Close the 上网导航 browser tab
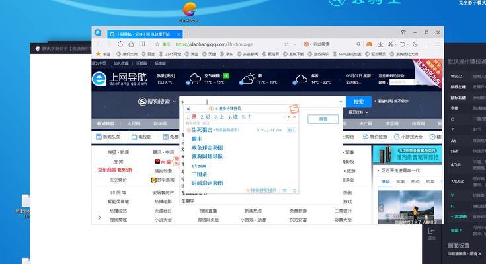This screenshot has width=486, height=264. 179,34
